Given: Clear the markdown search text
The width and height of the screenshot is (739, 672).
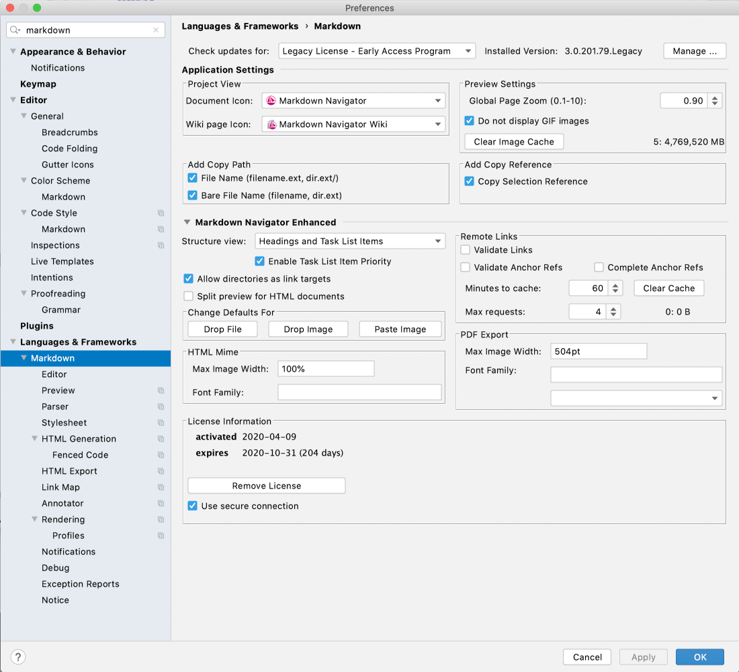Looking at the screenshot, I should (156, 30).
